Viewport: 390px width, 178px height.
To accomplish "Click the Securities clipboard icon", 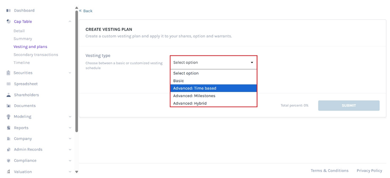I will (x=8, y=73).
